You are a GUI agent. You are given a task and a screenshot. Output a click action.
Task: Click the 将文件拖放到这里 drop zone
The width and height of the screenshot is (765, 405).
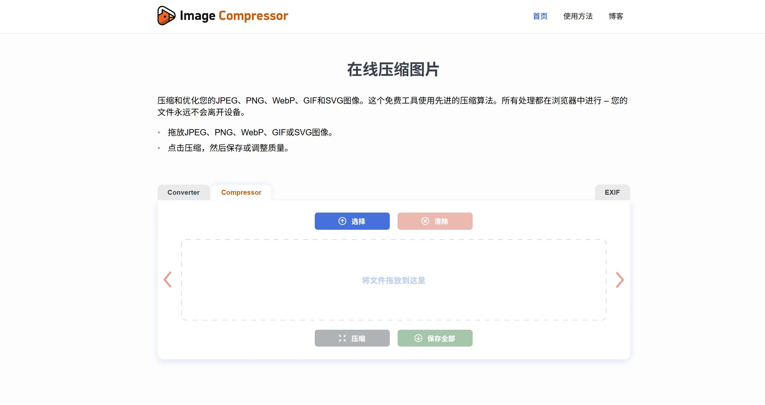pyautogui.click(x=394, y=280)
